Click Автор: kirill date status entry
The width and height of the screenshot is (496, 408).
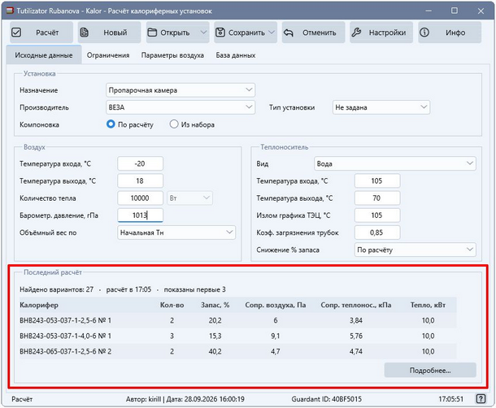pos(185,399)
